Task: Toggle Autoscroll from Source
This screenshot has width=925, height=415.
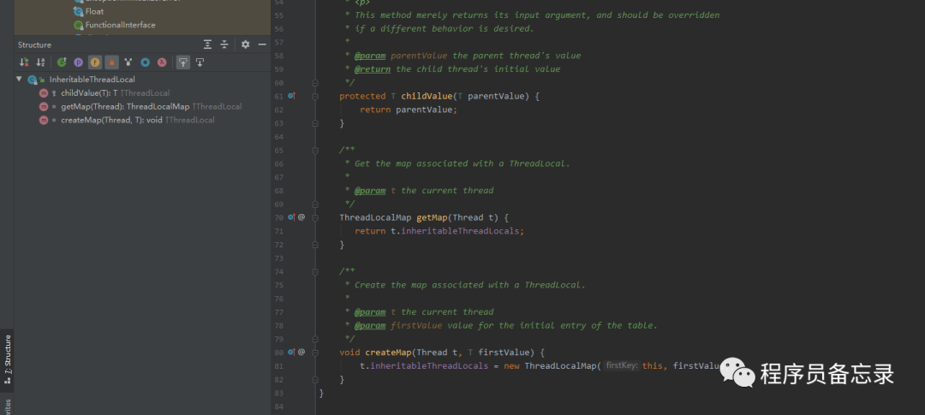Action: 200,62
